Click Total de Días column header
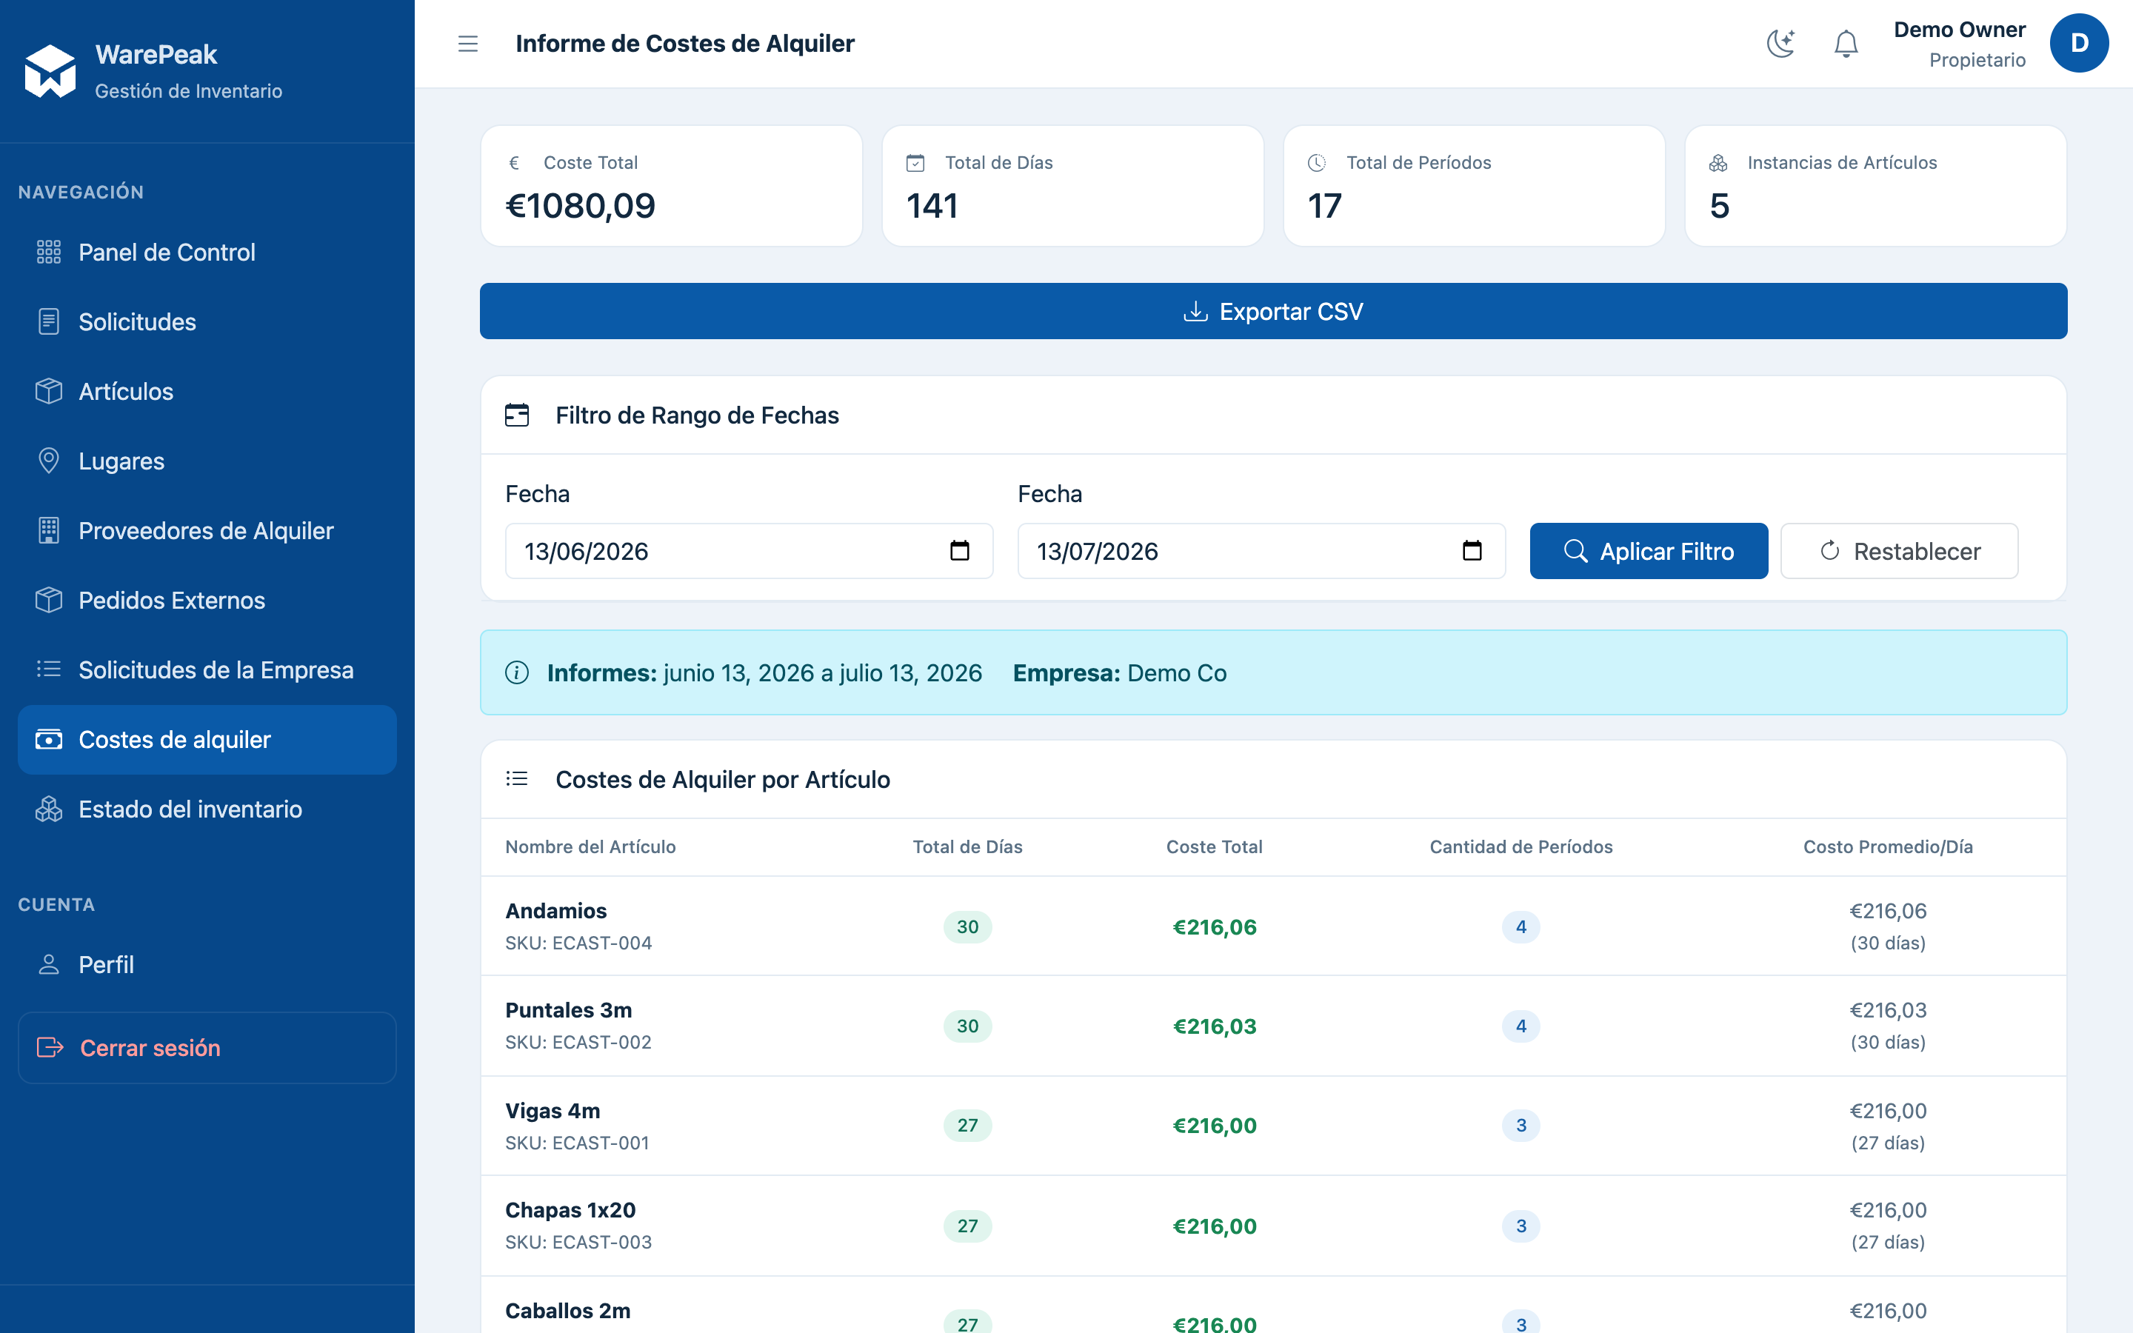The height and width of the screenshot is (1333, 2133). click(967, 846)
